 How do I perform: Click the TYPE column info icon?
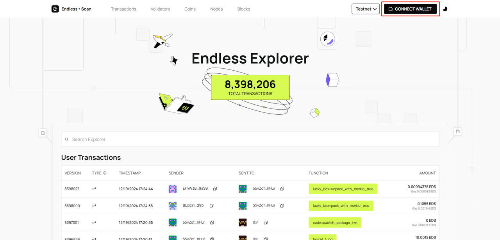[105, 173]
